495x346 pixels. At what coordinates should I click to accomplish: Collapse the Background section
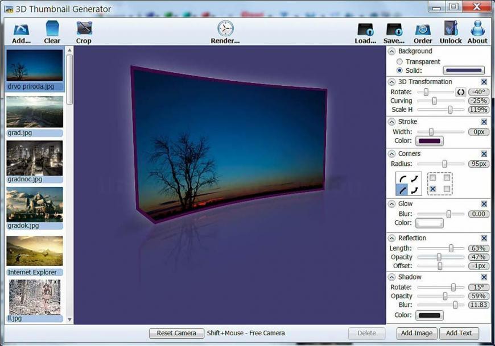click(392, 51)
